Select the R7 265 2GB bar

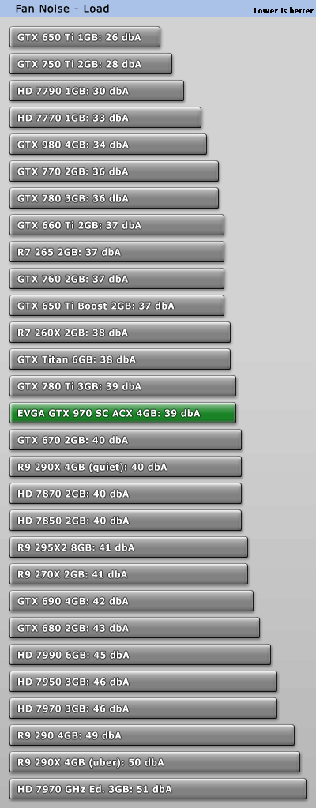coord(117,252)
